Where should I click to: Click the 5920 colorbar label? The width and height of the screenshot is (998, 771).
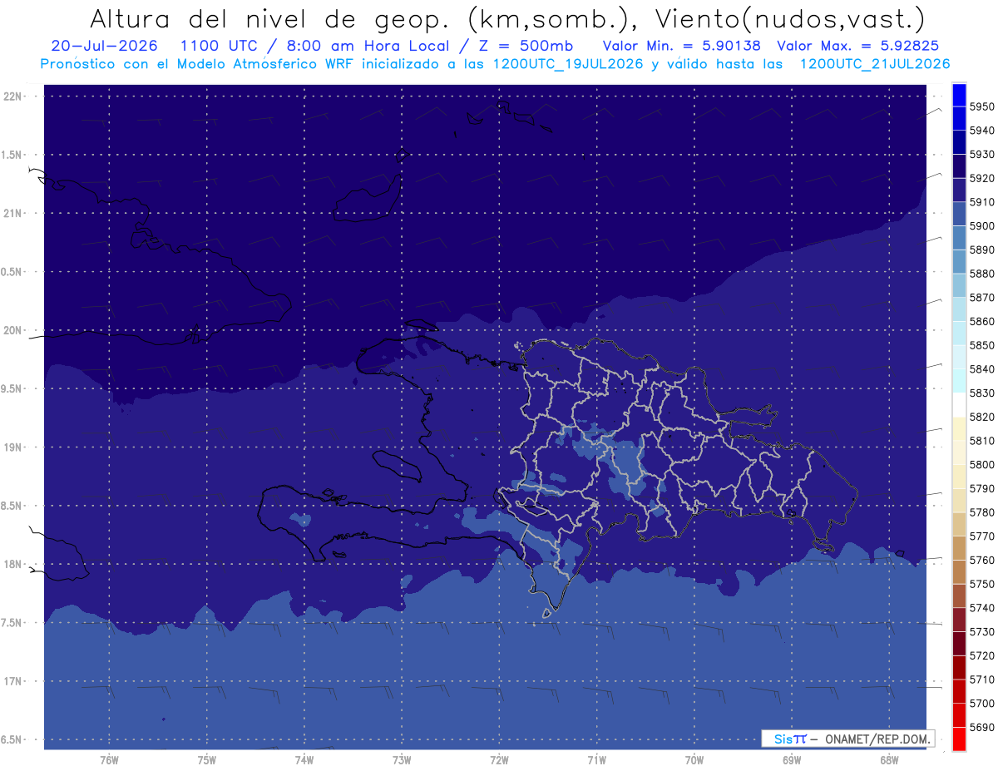pyautogui.click(x=981, y=178)
